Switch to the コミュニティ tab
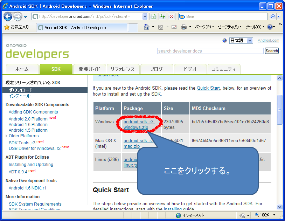 point(224,69)
